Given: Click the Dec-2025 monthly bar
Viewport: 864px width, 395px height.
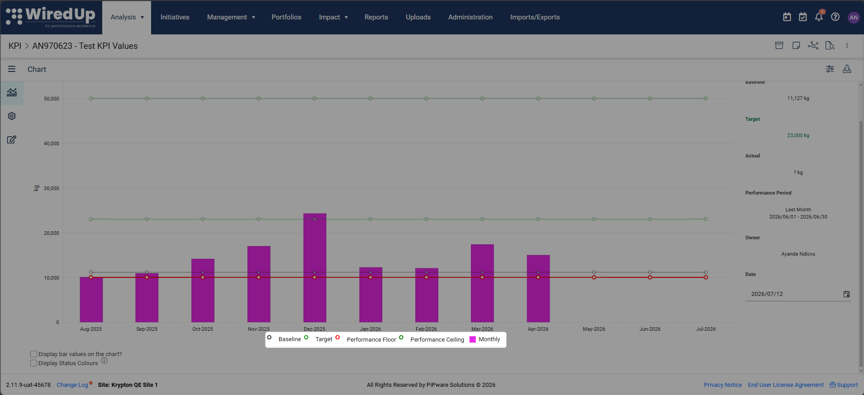Looking at the screenshot, I should point(315,268).
